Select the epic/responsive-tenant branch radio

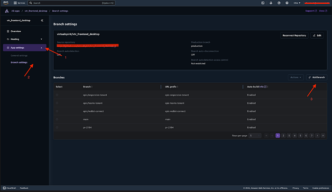(57, 95)
